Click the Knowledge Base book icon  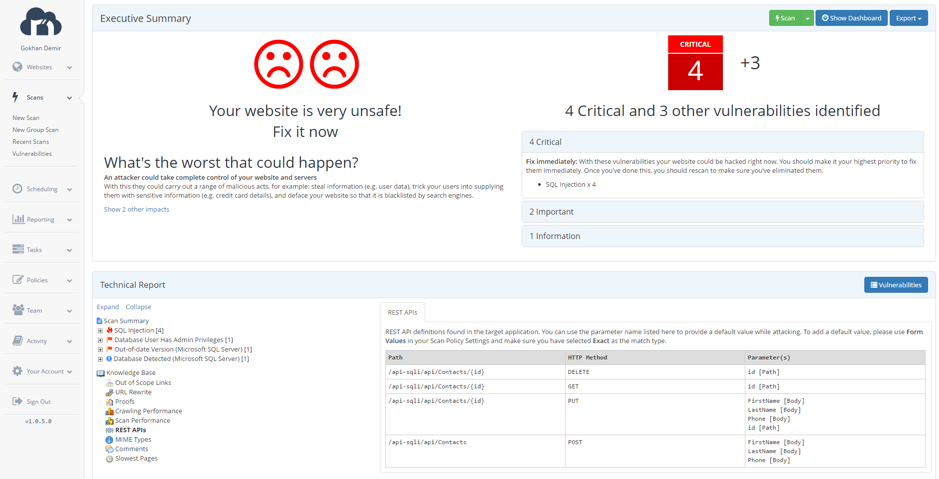101,372
